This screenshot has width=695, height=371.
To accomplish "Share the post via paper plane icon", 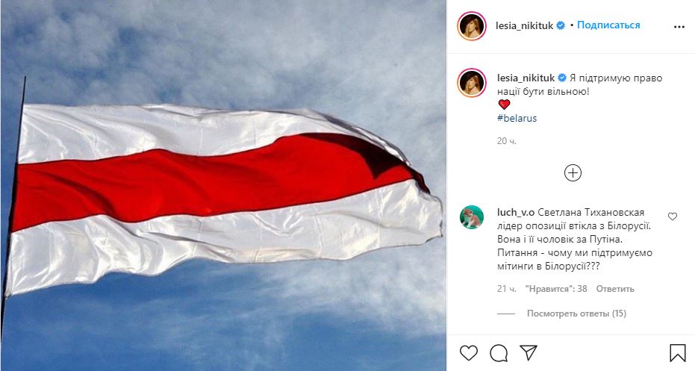I will [529, 352].
